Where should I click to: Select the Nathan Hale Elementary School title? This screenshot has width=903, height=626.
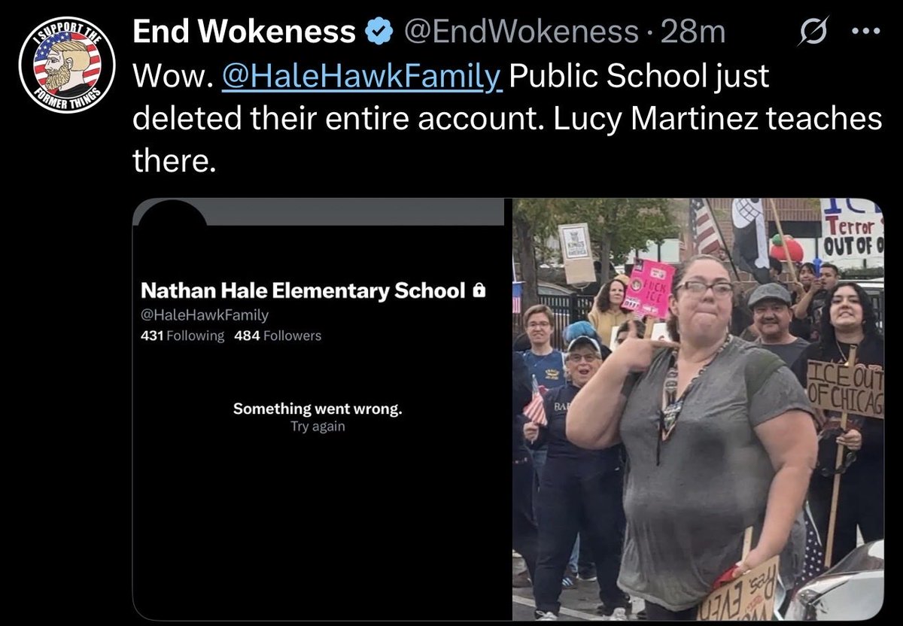click(303, 290)
